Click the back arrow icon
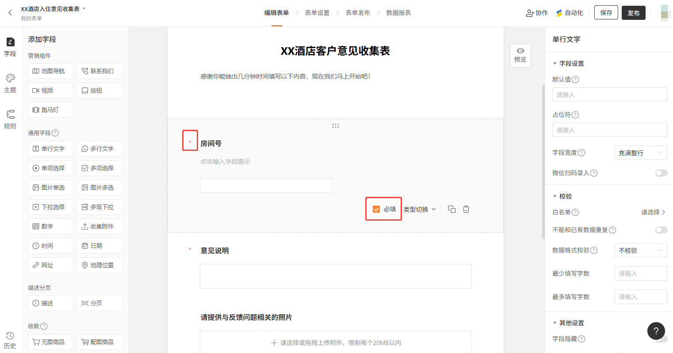Image resolution: width=673 pixels, height=353 pixels. tap(10, 13)
